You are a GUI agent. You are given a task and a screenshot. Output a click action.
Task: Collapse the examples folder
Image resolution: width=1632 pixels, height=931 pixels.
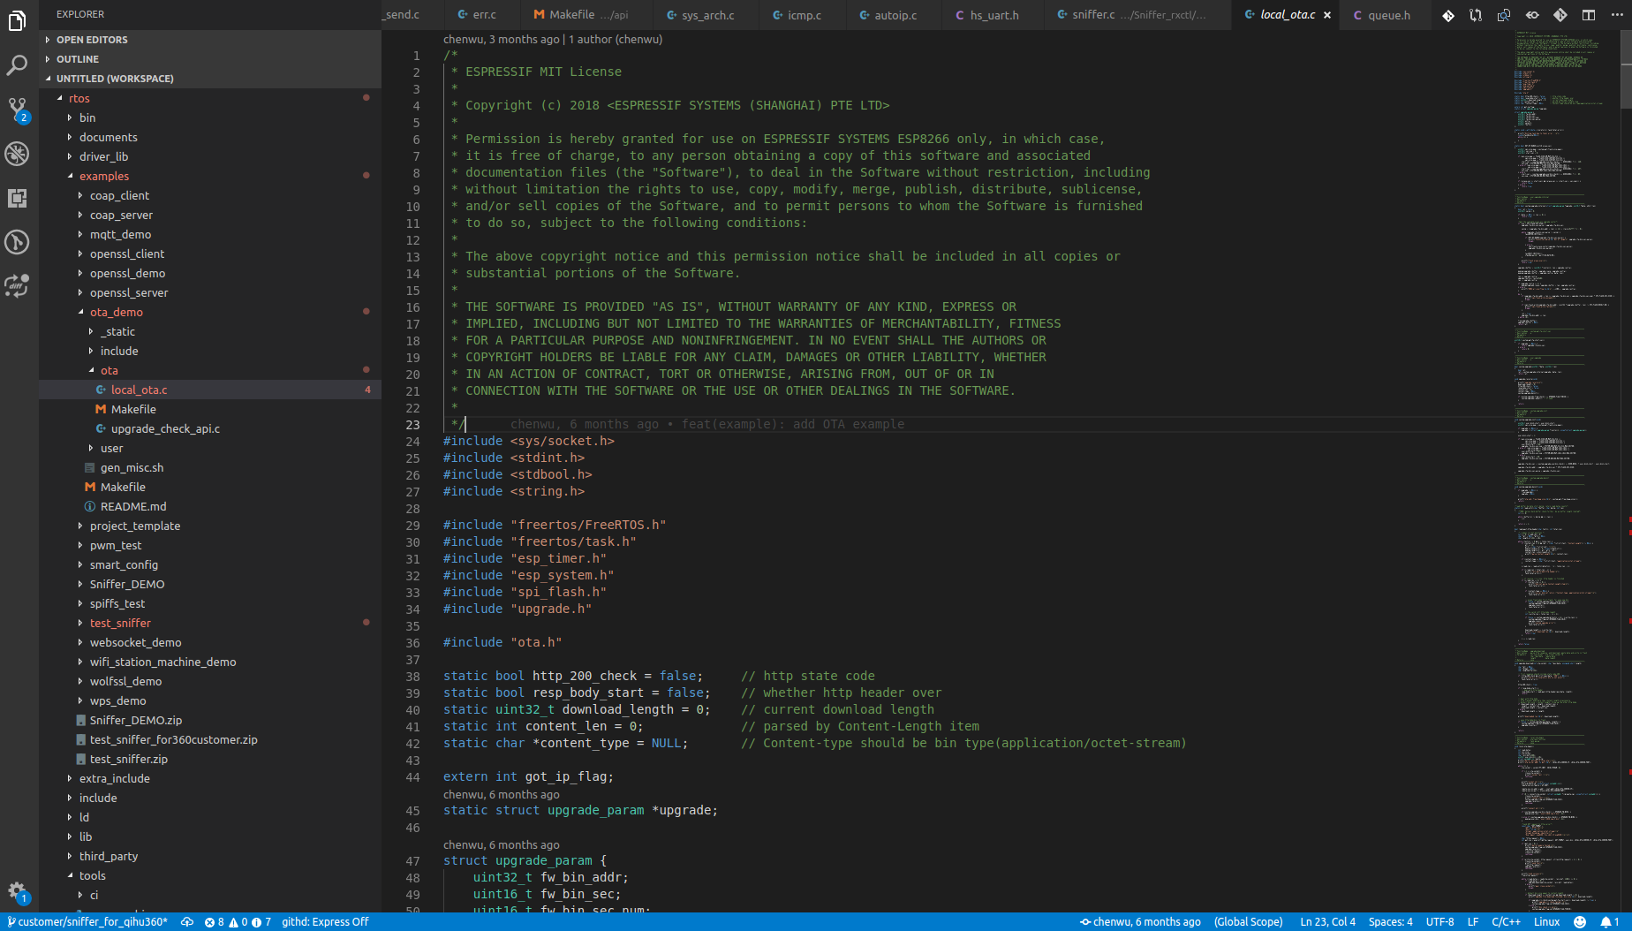[210, 176]
